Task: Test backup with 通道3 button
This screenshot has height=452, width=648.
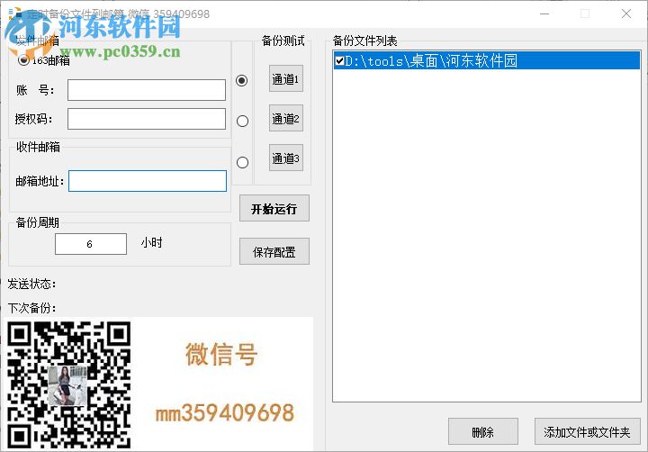Action: [x=286, y=158]
